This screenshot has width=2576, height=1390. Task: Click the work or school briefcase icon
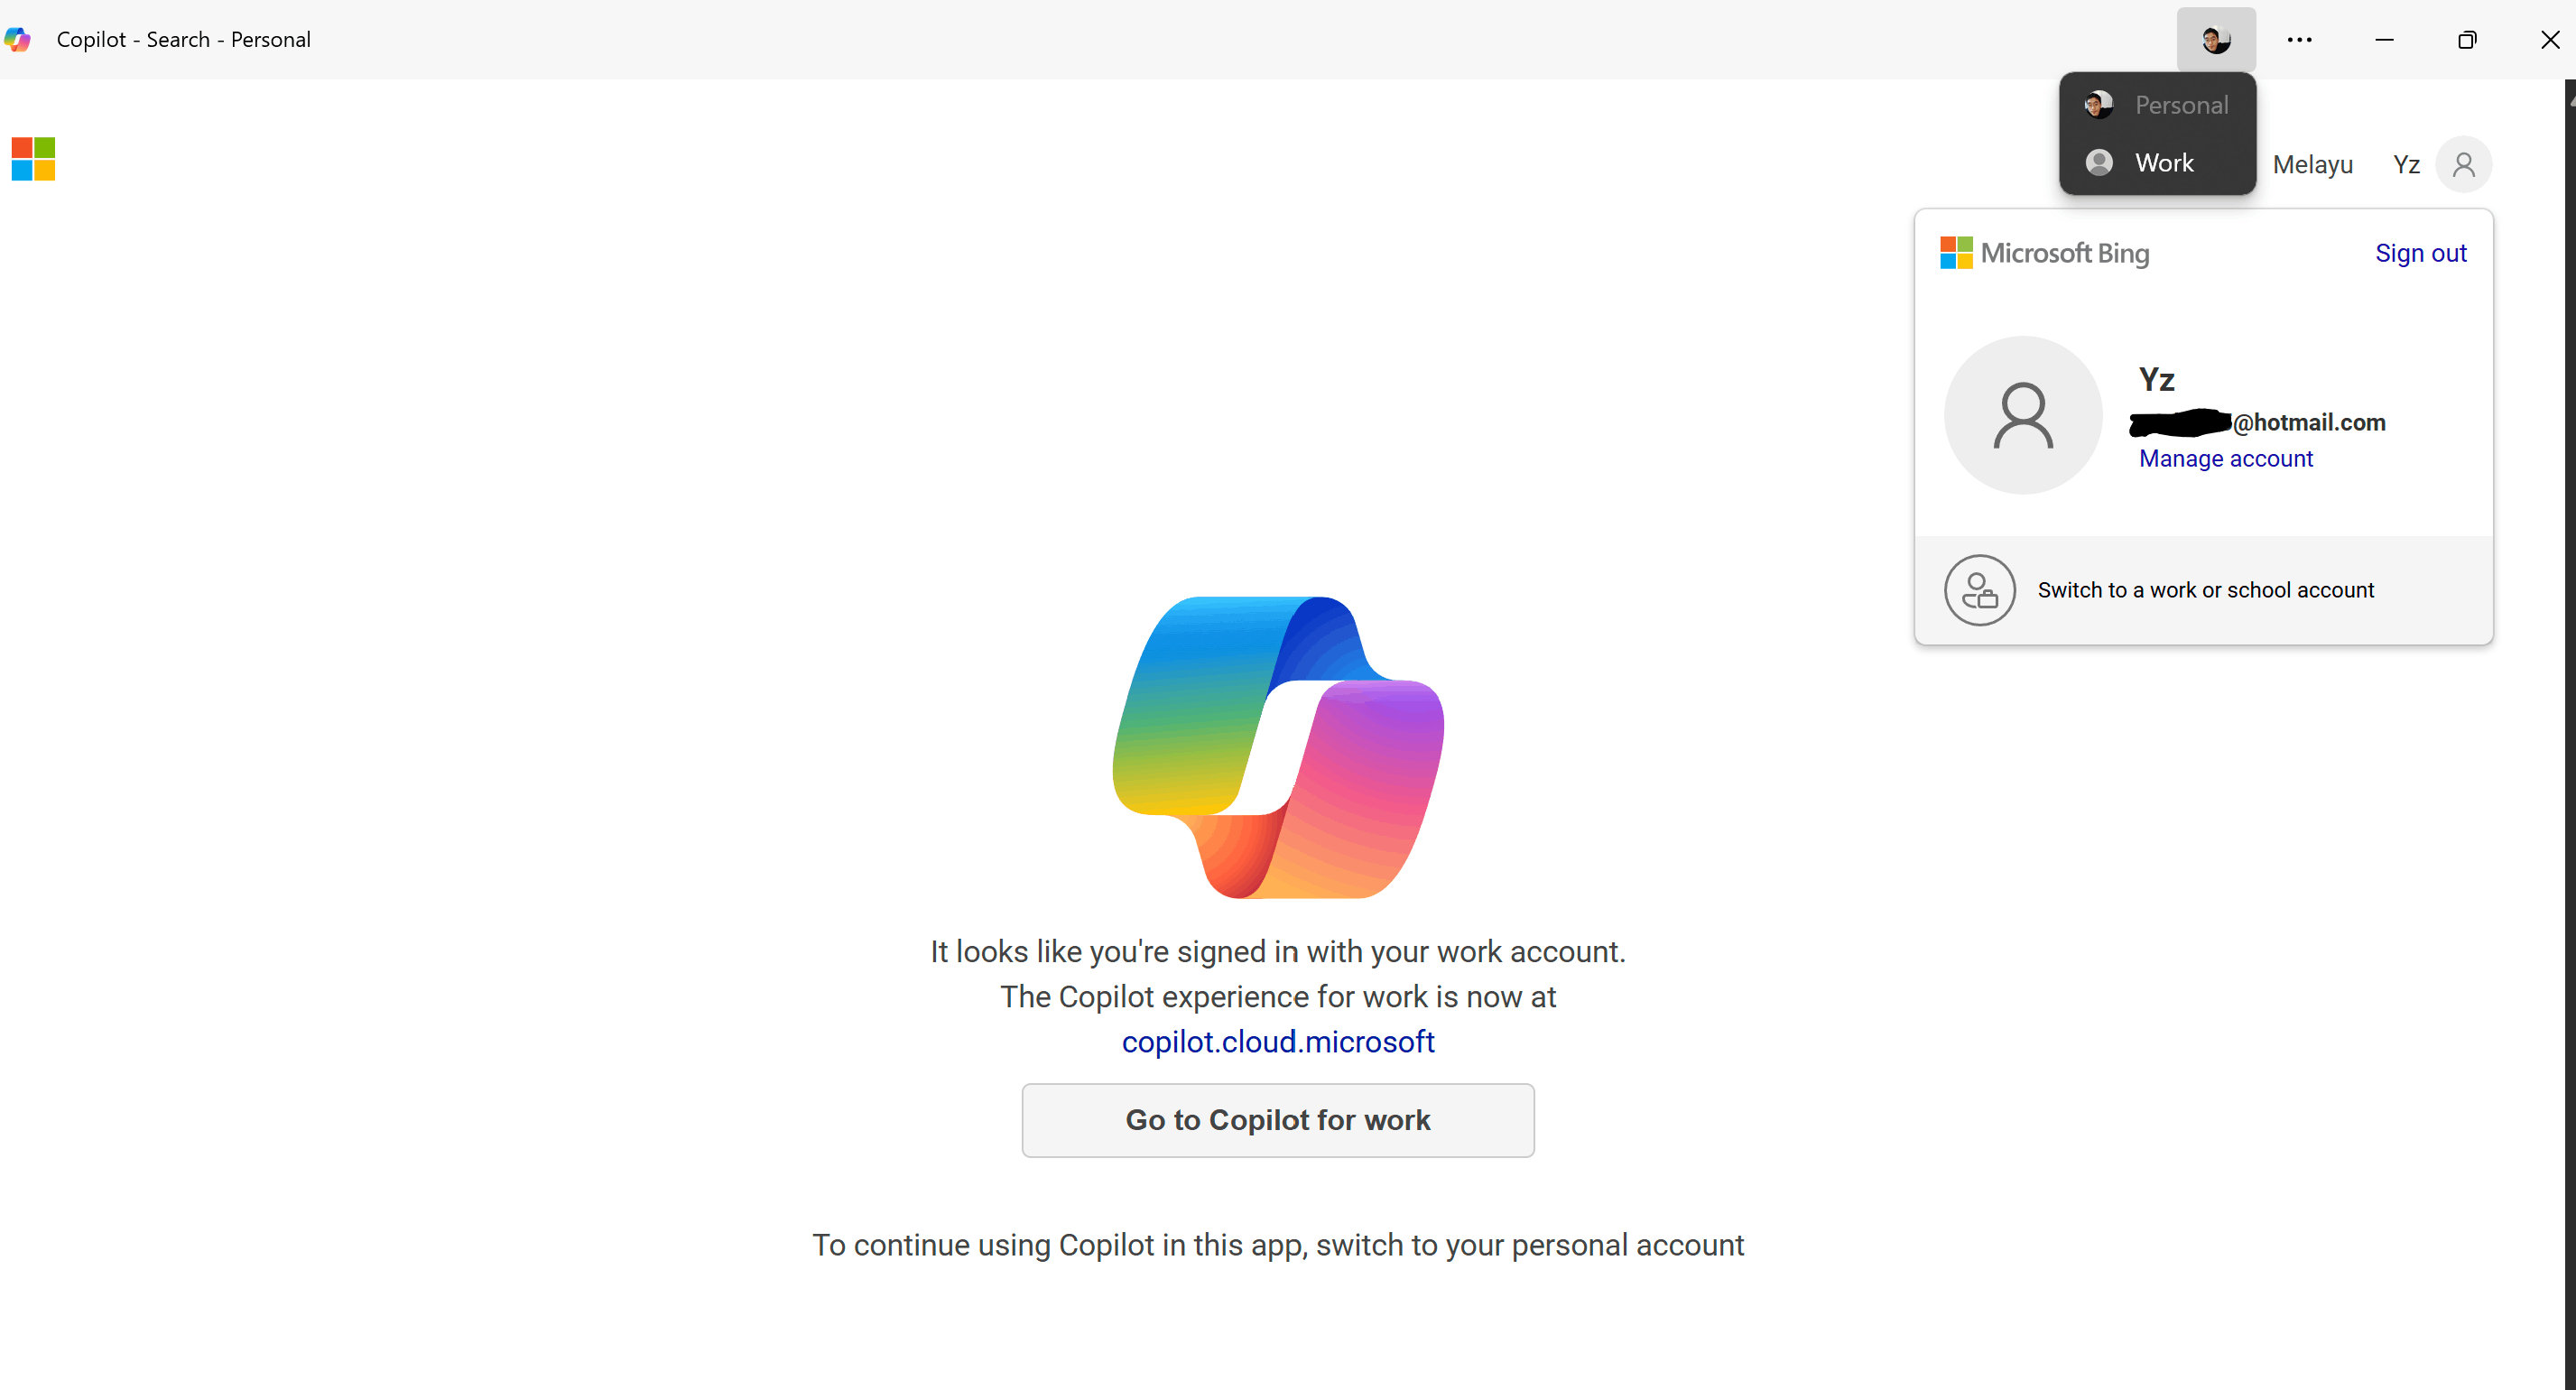[x=1979, y=591]
